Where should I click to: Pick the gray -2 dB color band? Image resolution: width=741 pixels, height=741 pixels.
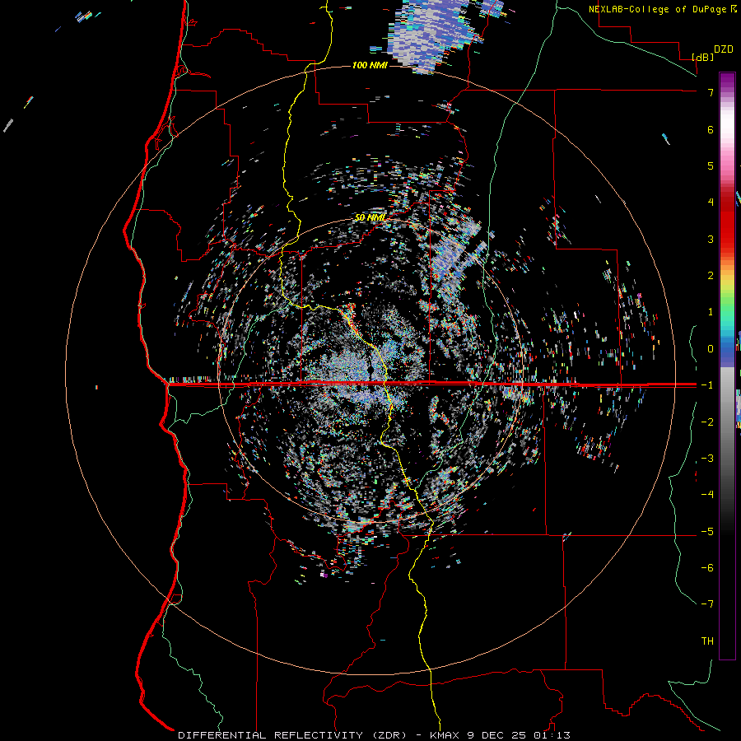click(727, 422)
